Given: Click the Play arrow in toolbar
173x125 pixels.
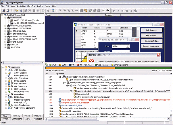Looking at the screenshot, I should (114, 11).
